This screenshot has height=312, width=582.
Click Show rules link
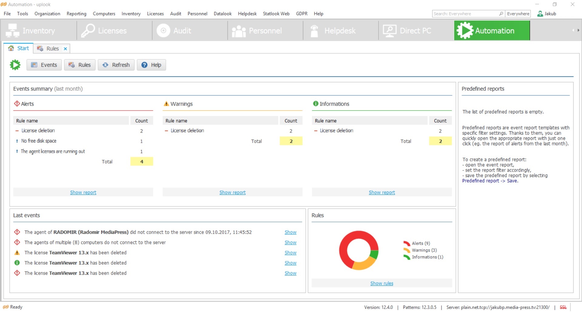point(382,283)
